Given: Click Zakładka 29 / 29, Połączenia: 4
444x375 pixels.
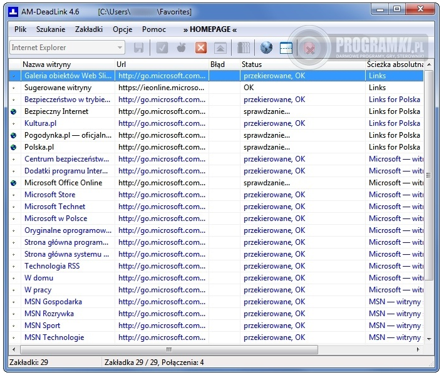Looking at the screenshot, I should coord(154,362).
